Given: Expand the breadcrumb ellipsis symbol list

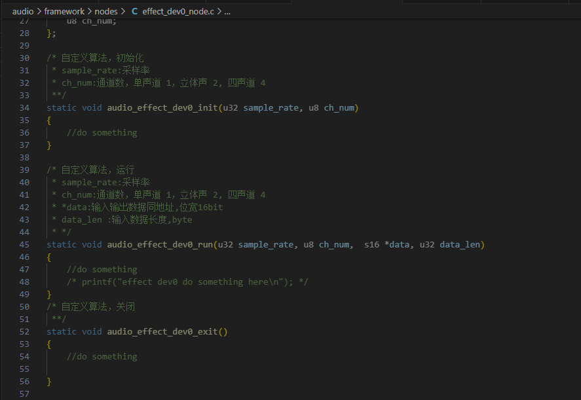Looking at the screenshot, I should [227, 12].
